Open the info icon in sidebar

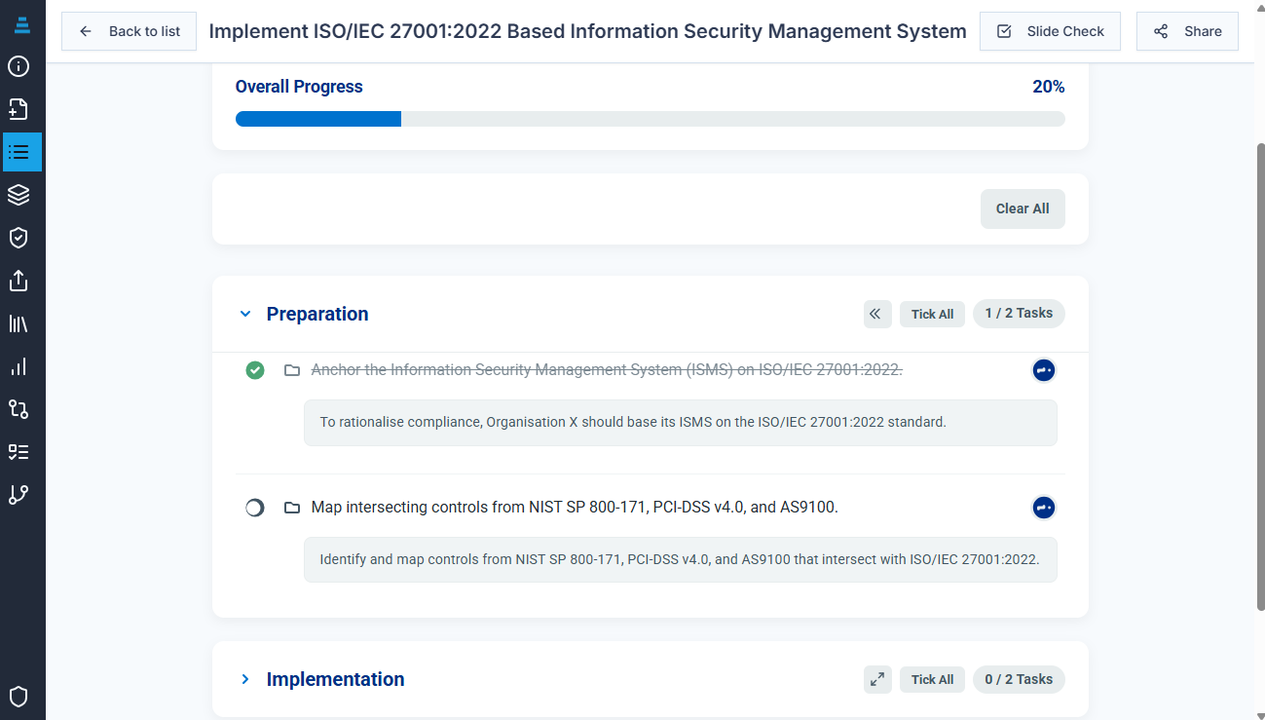[x=19, y=66]
